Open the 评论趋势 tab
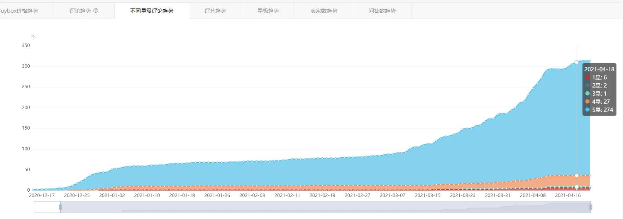Screen dimensions: 623x219 (84, 11)
